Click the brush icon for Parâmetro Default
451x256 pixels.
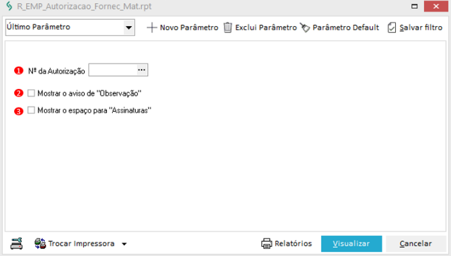tap(305, 28)
